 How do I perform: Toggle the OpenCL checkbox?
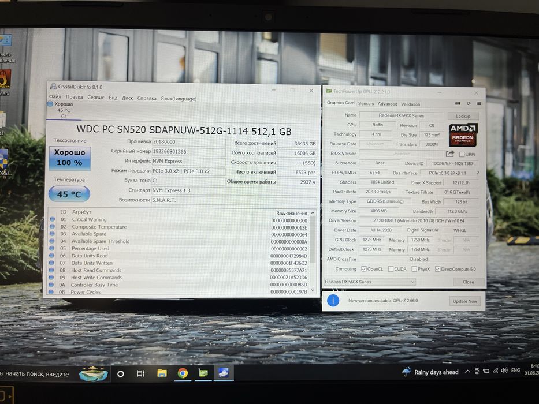(x=364, y=269)
